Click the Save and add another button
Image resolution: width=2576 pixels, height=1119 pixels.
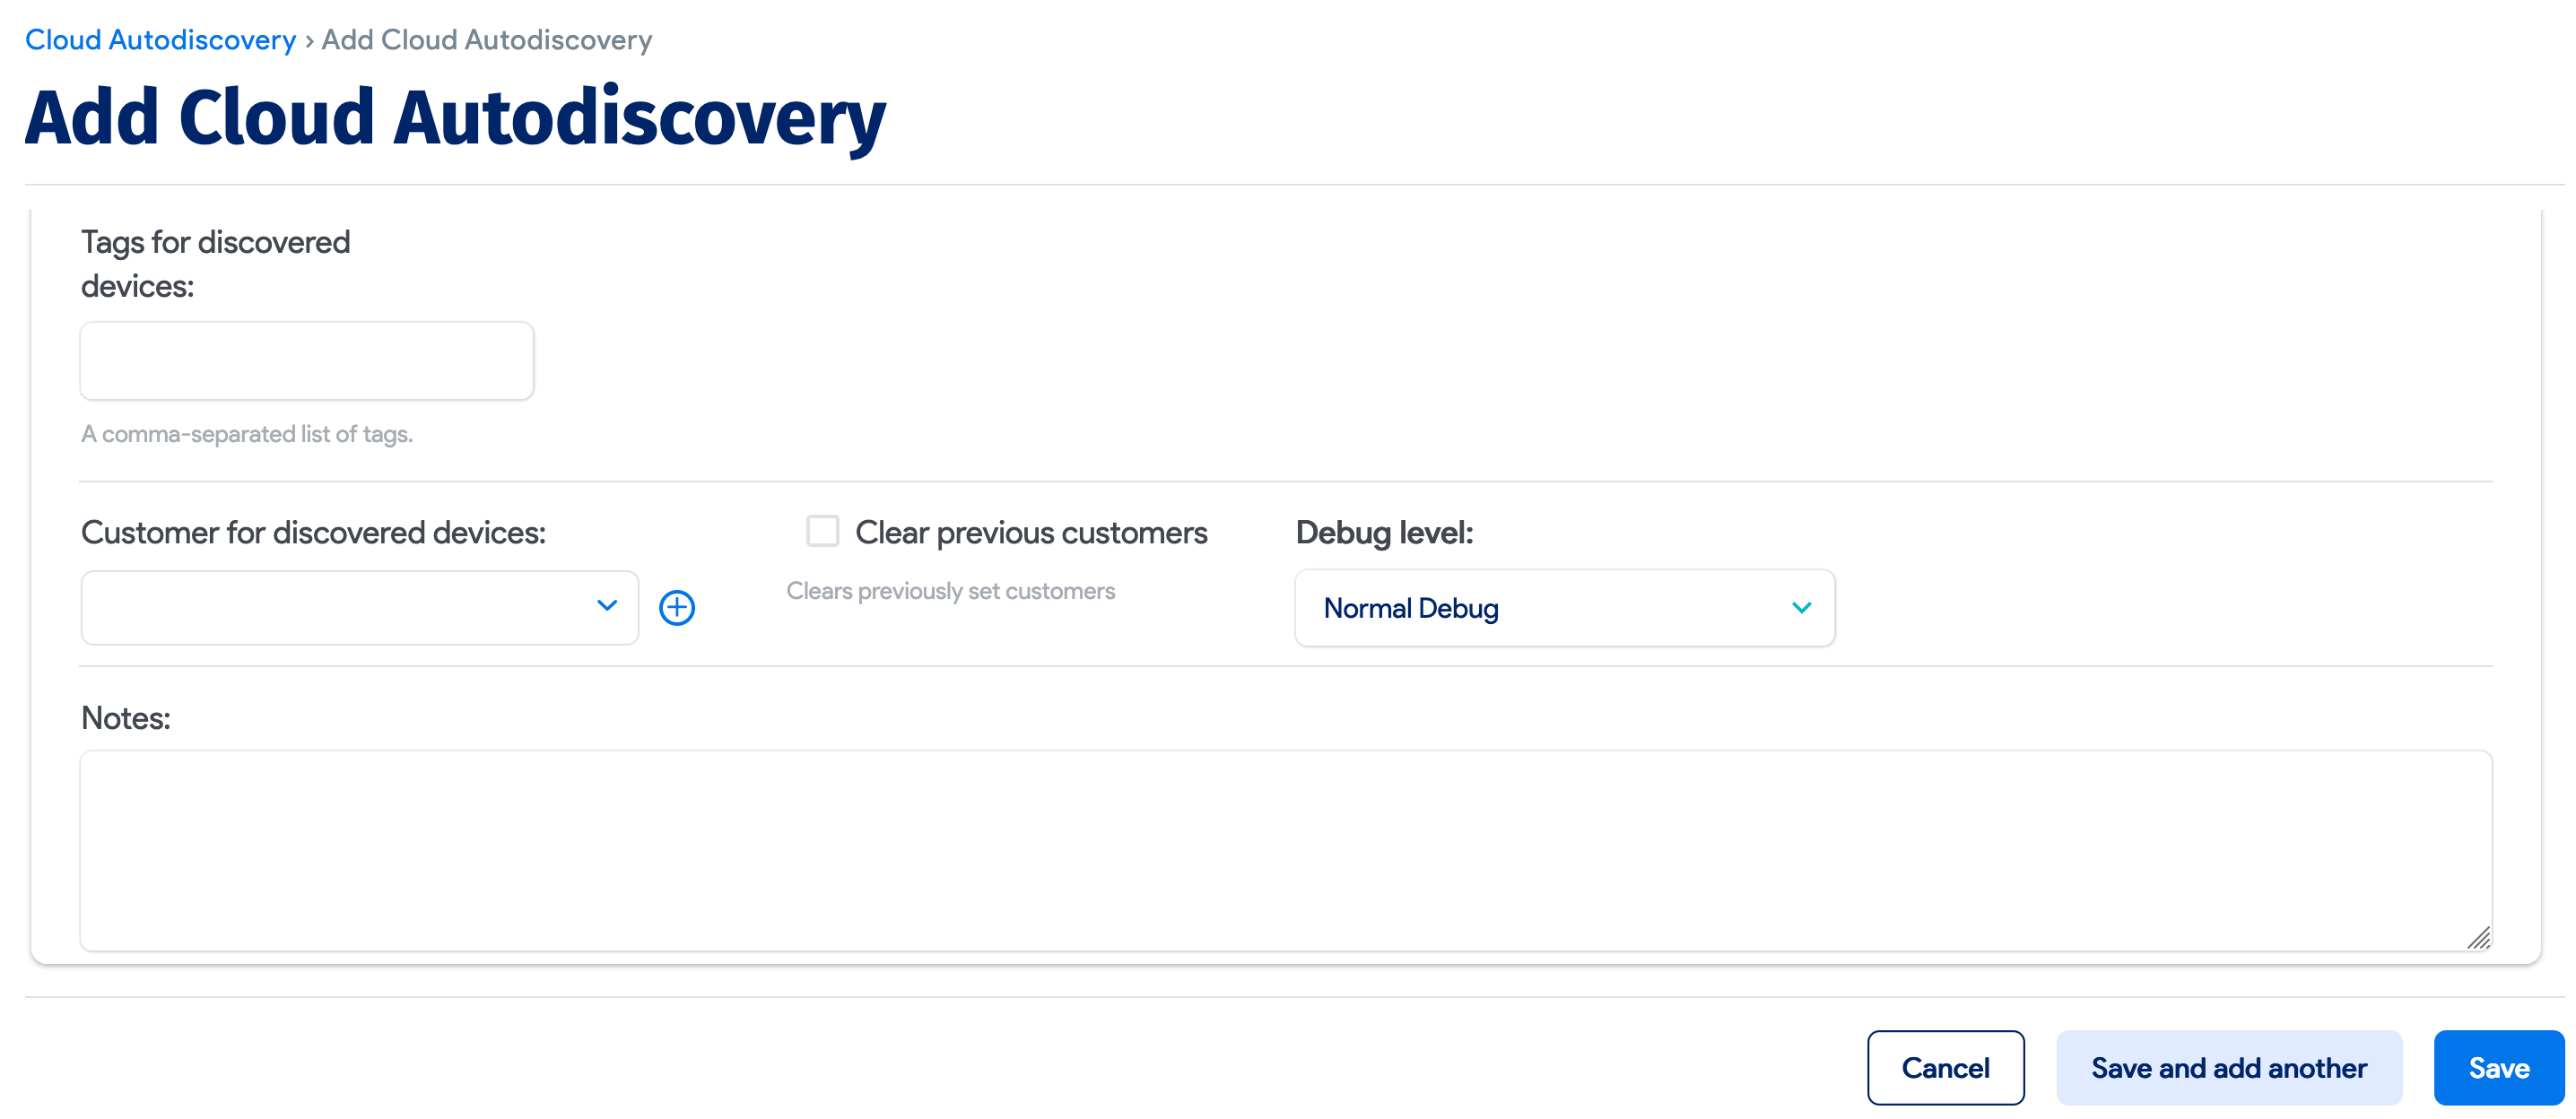(x=2229, y=1067)
